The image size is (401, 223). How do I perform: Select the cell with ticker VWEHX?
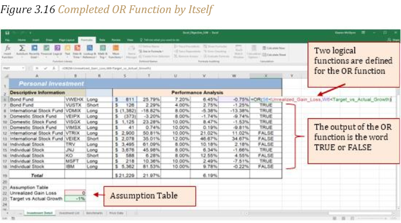(75, 99)
